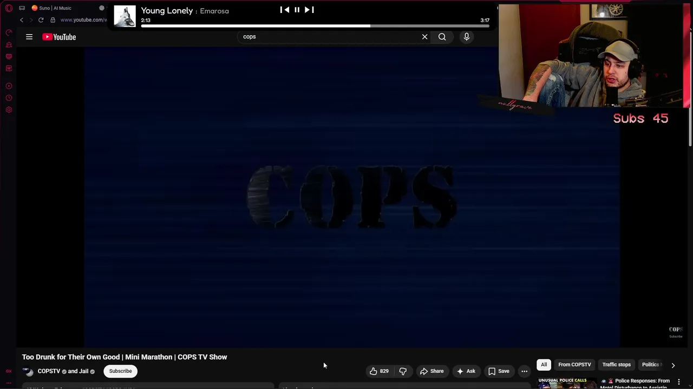Open the Jail channel link
Viewport: 693px width, 389px height.
pyautogui.click(x=83, y=371)
